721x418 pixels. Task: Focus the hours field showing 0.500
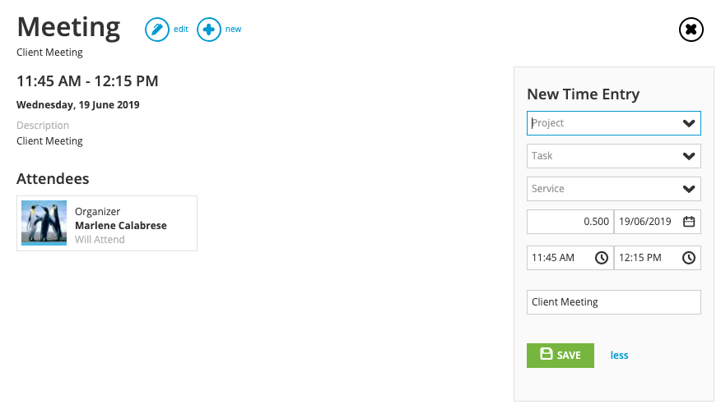(570, 222)
